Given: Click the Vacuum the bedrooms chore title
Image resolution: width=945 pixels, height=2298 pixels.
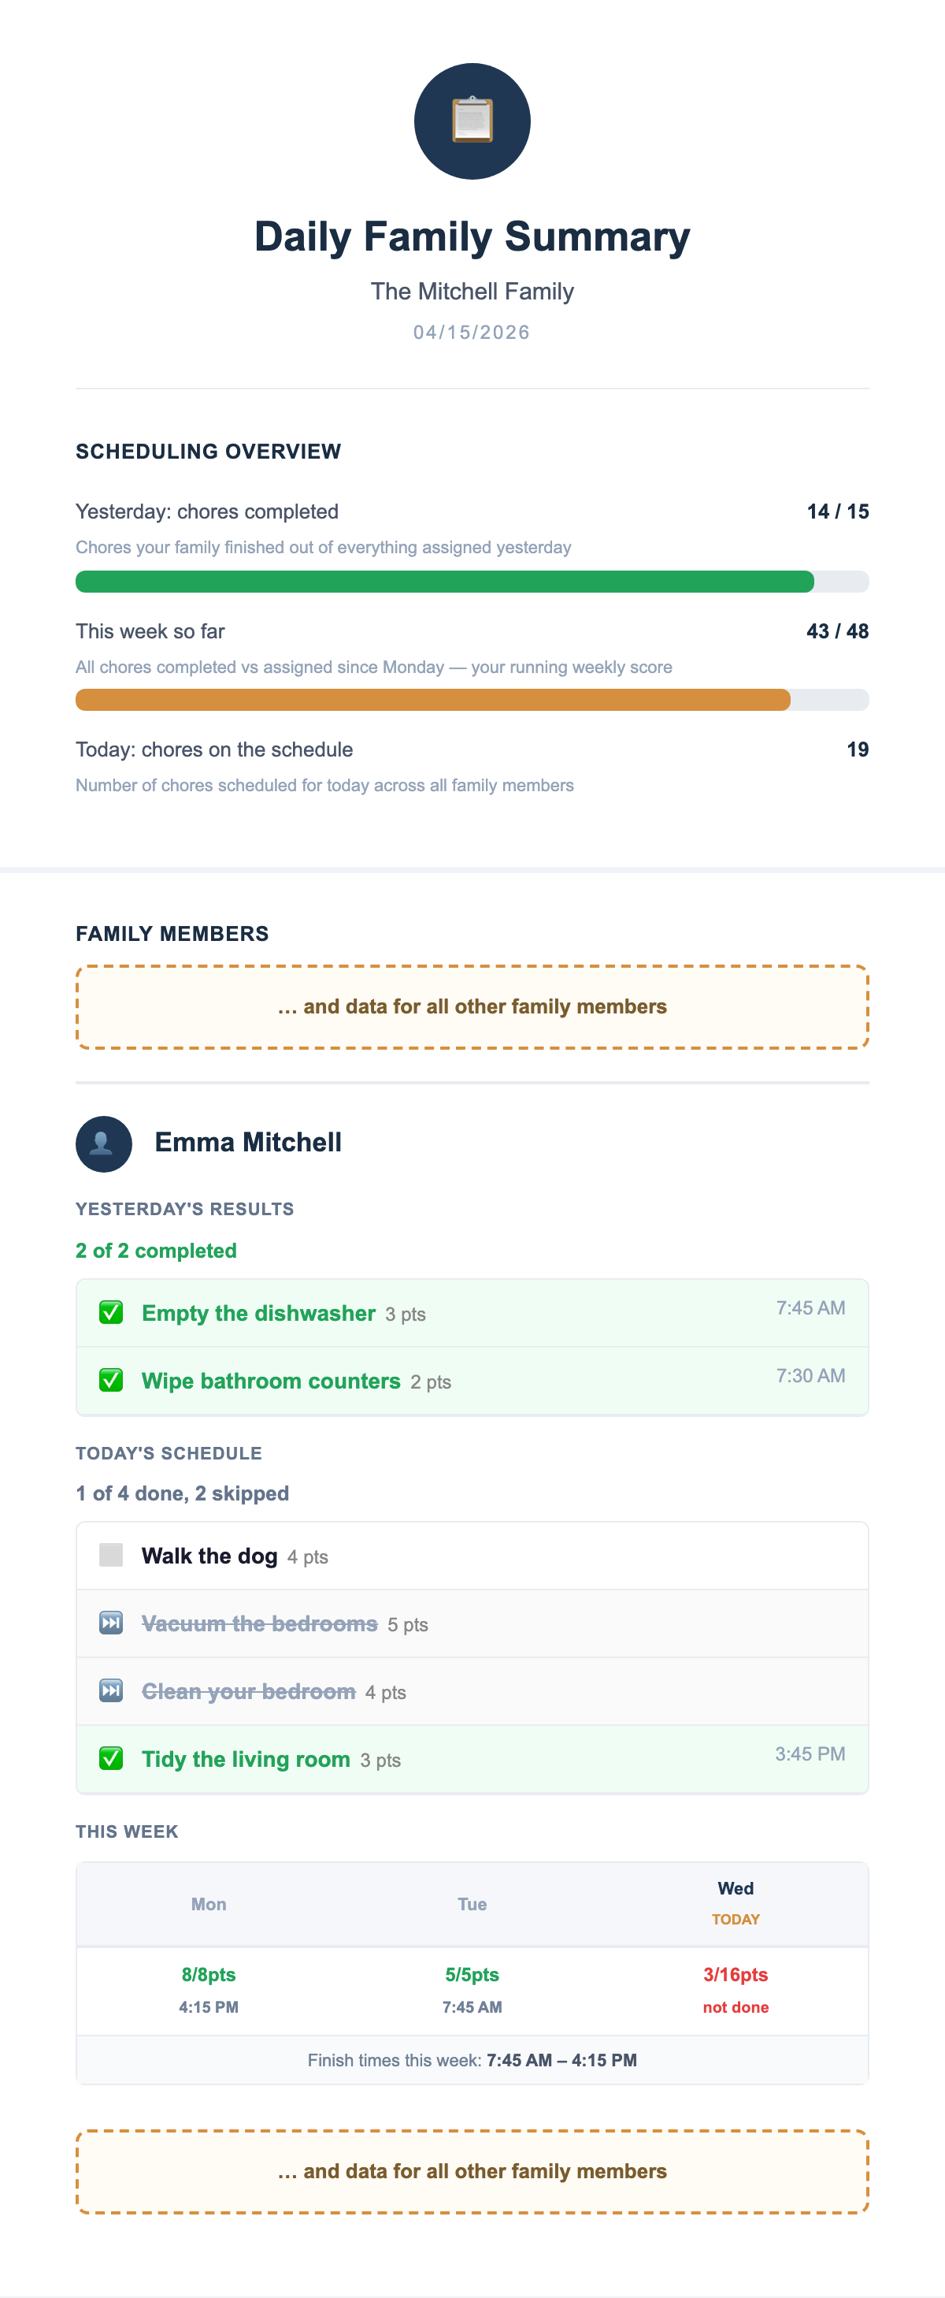Looking at the screenshot, I should click(x=259, y=1623).
